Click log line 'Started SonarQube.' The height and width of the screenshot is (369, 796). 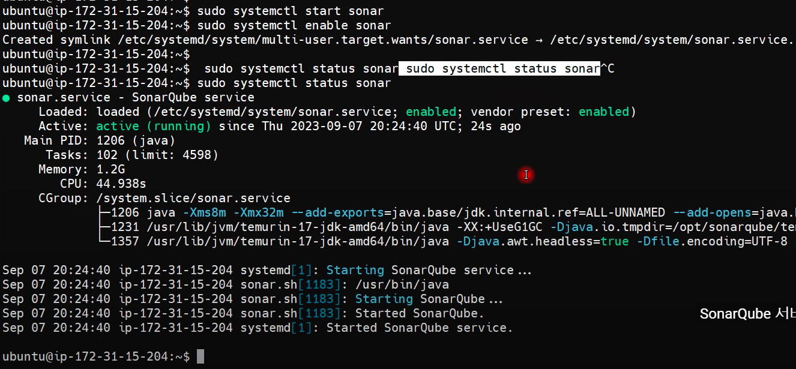click(x=243, y=313)
